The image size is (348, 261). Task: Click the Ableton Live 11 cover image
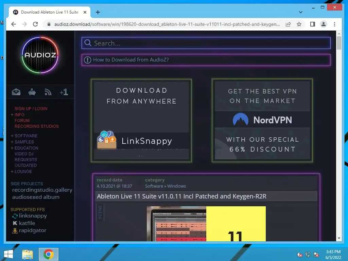click(x=206, y=224)
